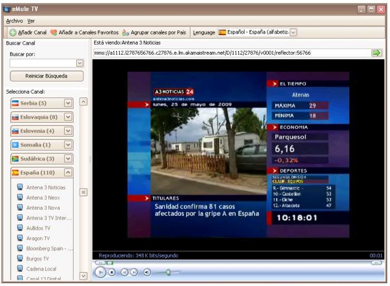Select the Antena 3 TV Inter... channel

click(49, 218)
